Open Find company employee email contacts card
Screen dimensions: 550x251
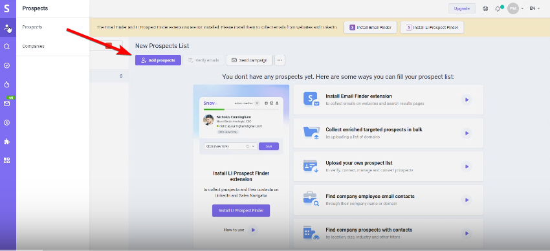388,200
